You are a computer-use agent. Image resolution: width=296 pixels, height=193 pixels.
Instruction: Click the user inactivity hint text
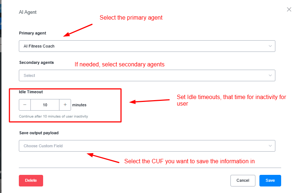pyautogui.click(x=54, y=116)
